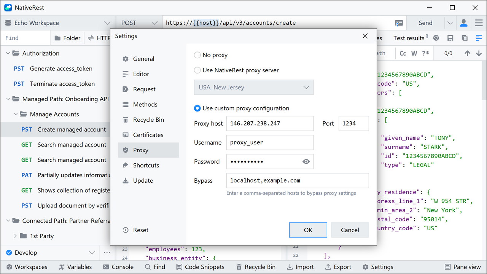Select Use NativeRest proxy server option

(197, 70)
